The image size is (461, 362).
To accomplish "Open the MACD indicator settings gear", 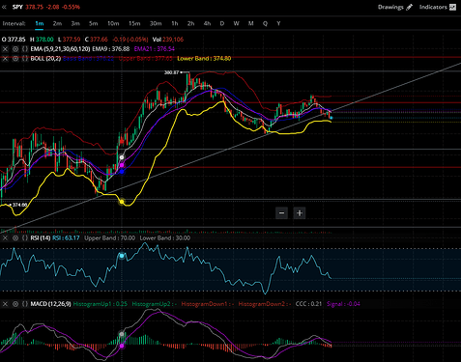I will (x=15, y=304).
